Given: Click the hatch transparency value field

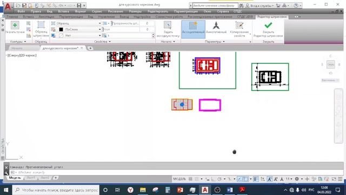Looking at the screenshot, I should point(147,23).
